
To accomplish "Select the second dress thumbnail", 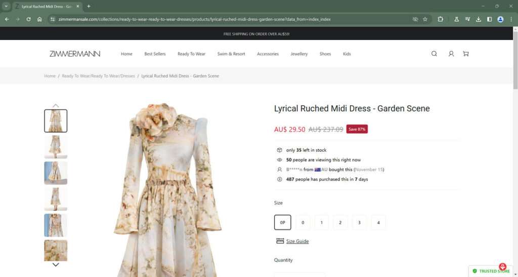I will click(x=56, y=147).
